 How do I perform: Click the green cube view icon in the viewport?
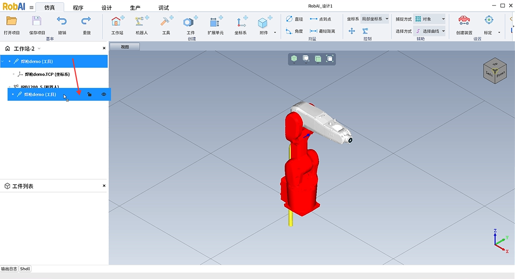[294, 58]
